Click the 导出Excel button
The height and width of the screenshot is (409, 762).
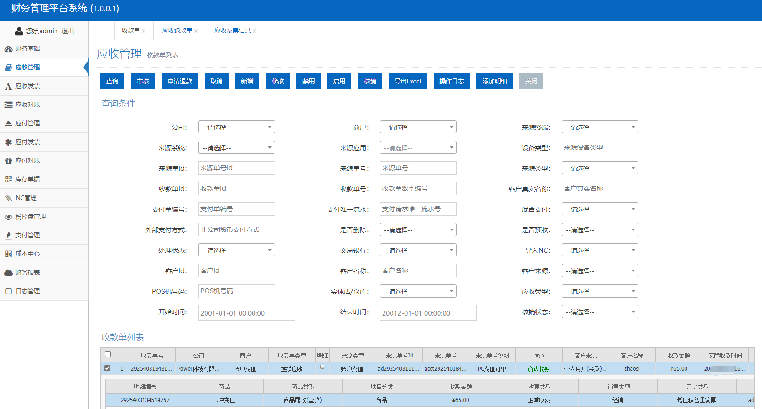coord(408,81)
